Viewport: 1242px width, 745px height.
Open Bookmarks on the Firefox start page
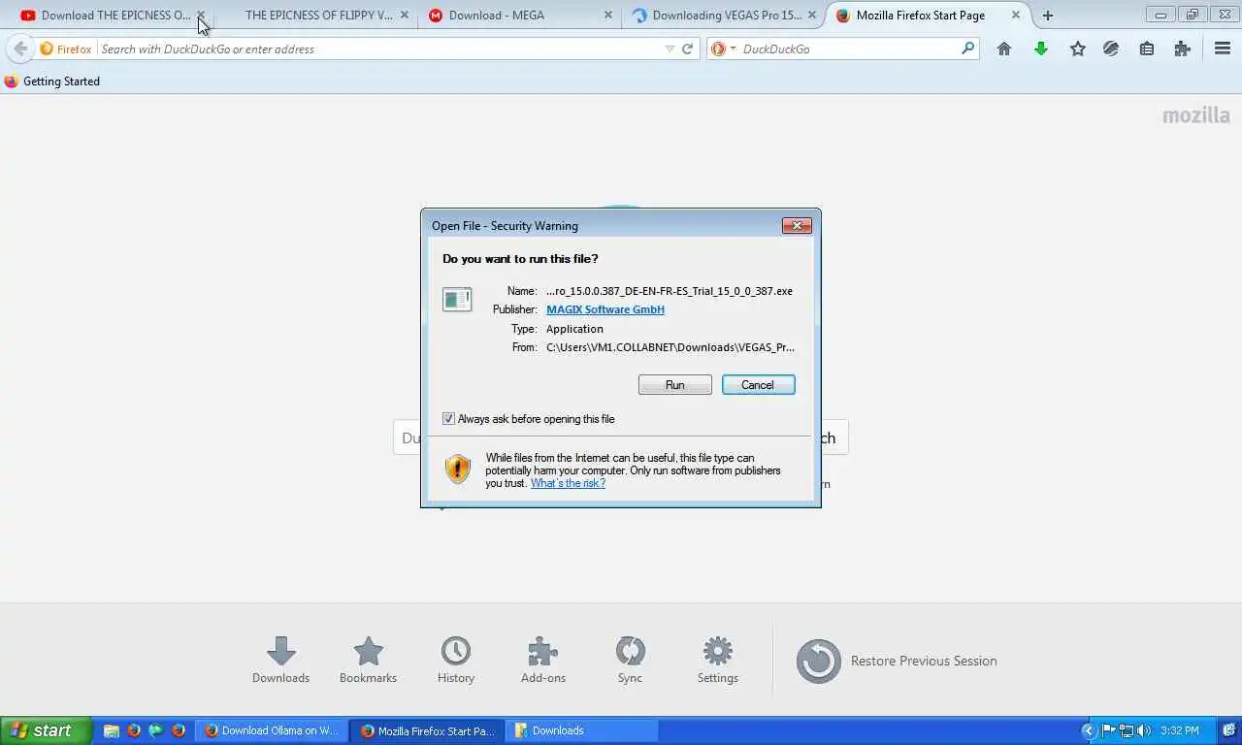[x=368, y=661]
